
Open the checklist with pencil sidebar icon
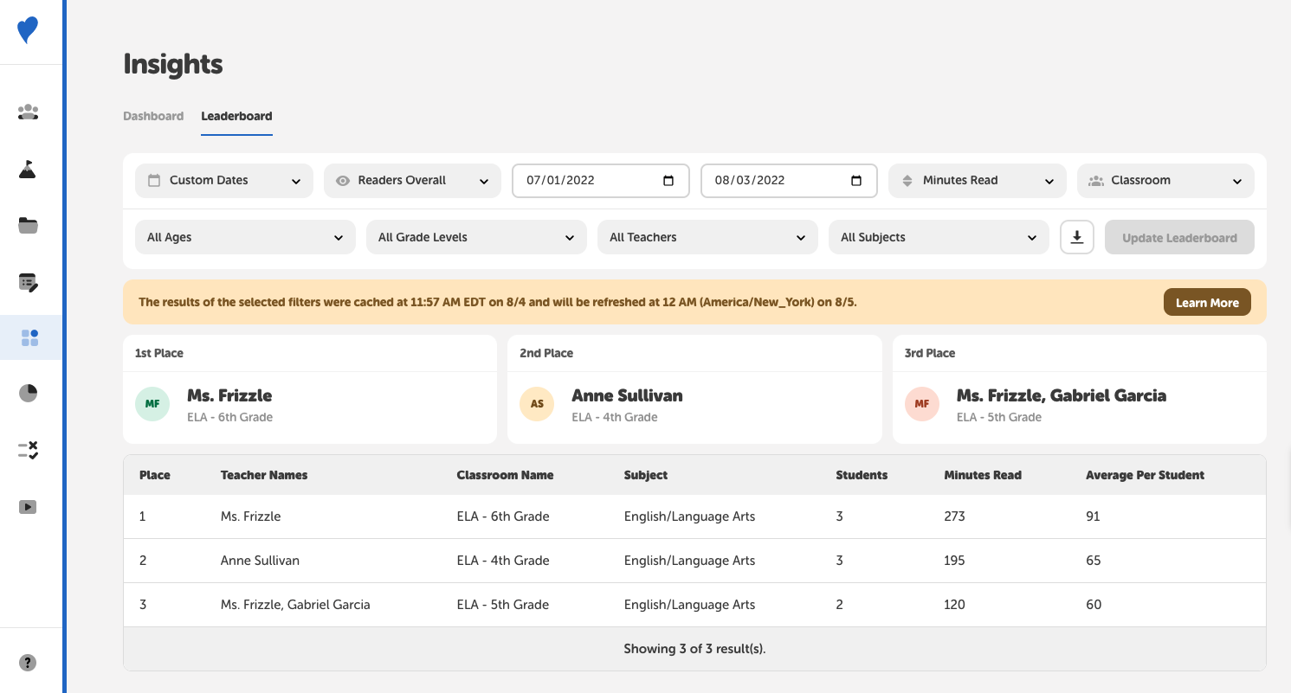pos(28,282)
